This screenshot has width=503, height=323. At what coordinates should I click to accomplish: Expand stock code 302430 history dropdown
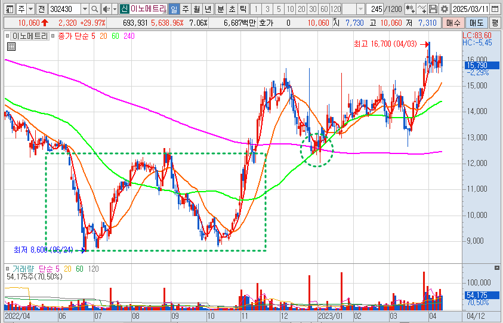point(85,9)
